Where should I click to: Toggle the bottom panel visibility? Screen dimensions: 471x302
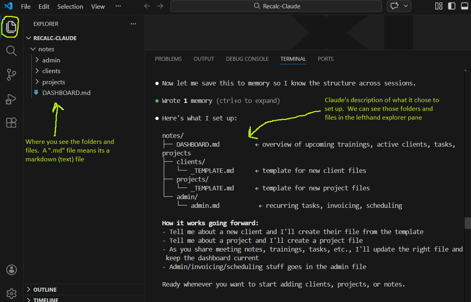point(464,6)
